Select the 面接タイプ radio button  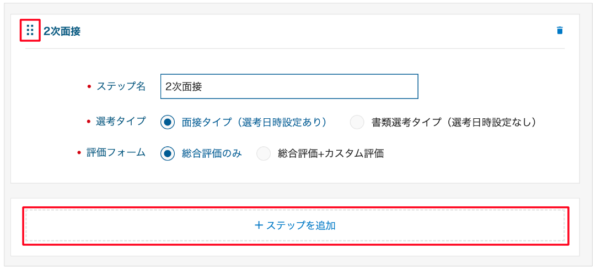tap(168, 122)
